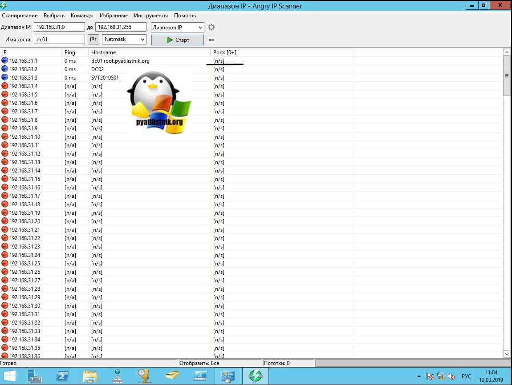Open the Сканирование menu
The height and width of the screenshot is (385, 512).
[20, 16]
